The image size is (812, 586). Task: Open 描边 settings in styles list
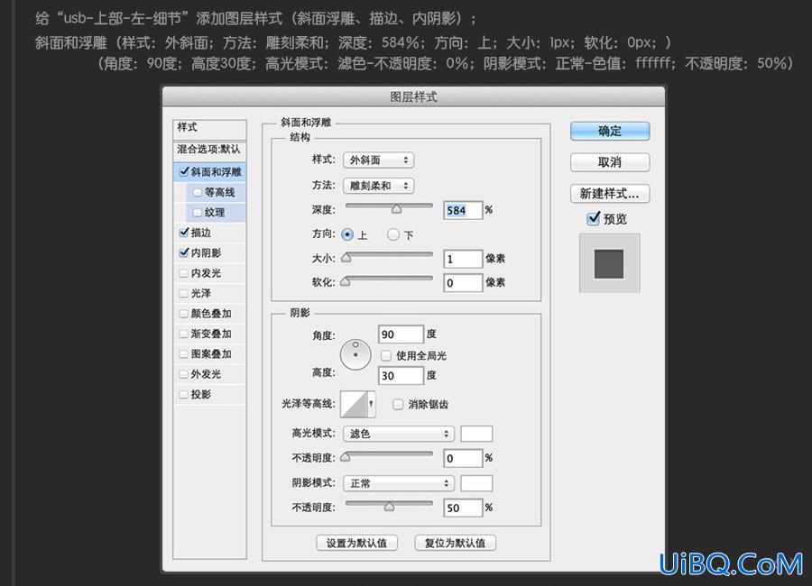click(x=201, y=233)
